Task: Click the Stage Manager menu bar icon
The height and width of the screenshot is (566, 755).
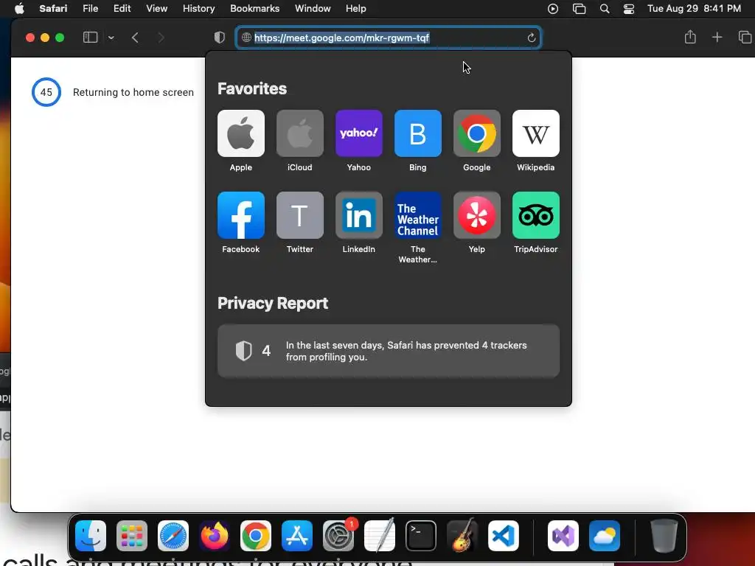Action: pyautogui.click(x=580, y=9)
